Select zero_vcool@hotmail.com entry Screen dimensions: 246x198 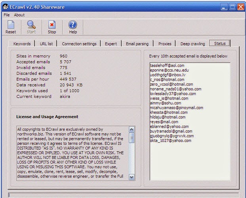(172, 84)
